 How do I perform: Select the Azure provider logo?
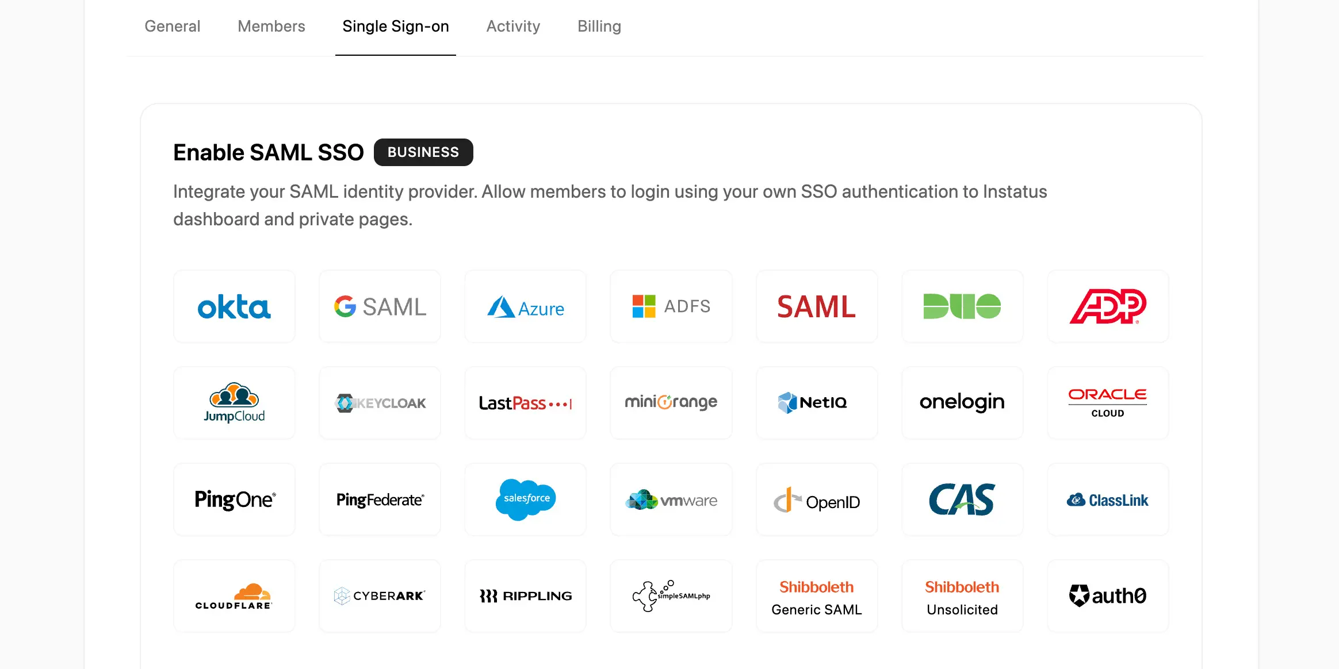[525, 306]
